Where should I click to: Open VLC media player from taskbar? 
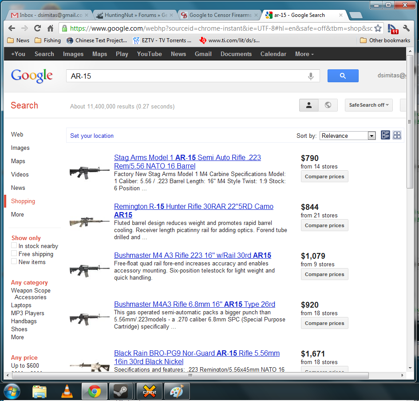(67, 391)
